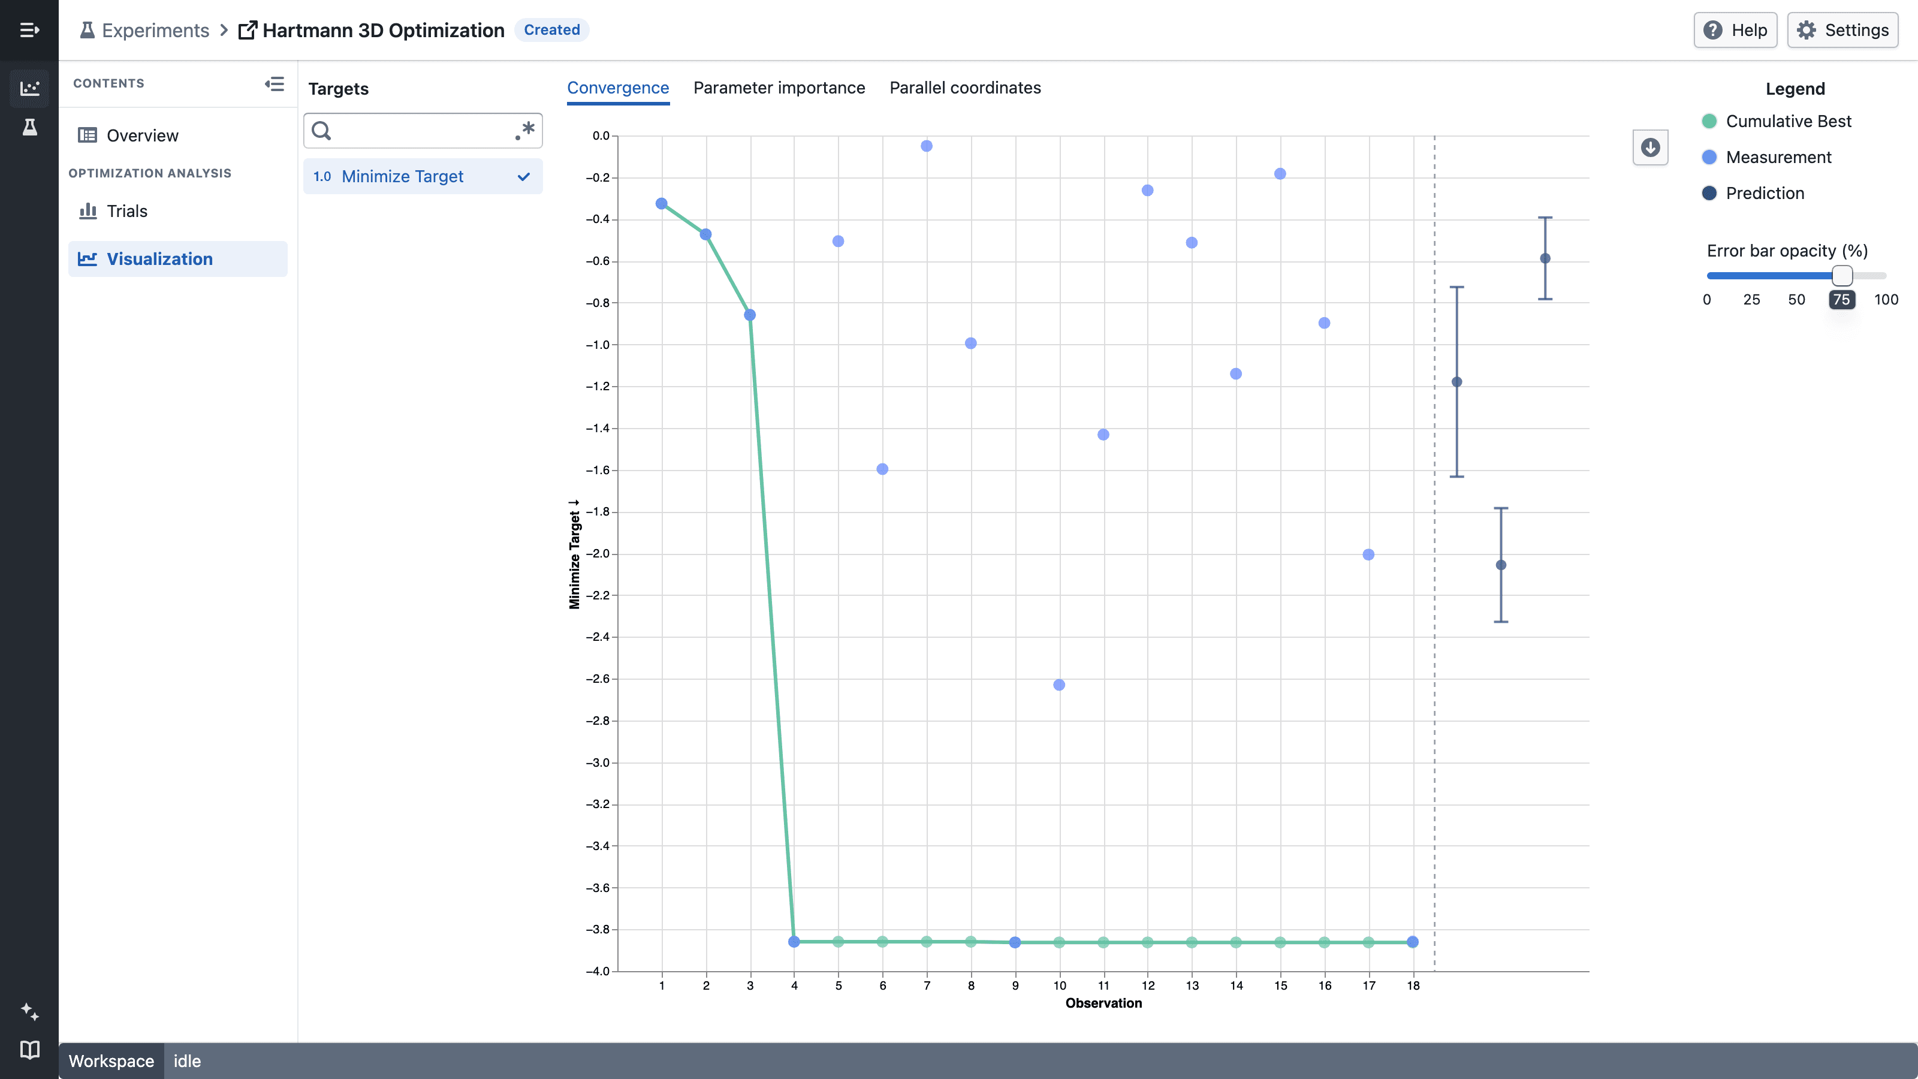1918x1079 pixels.
Task: Set error bar opacity to 50
Action: pos(1797,299)
